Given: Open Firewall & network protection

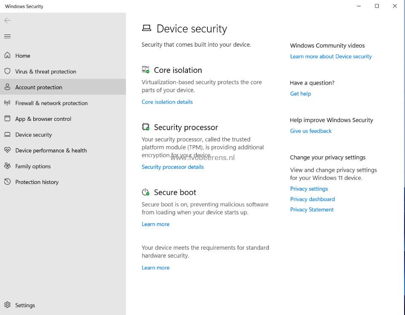Looking at the screenshot, I should pyautogui.click(x=51, y=103).
